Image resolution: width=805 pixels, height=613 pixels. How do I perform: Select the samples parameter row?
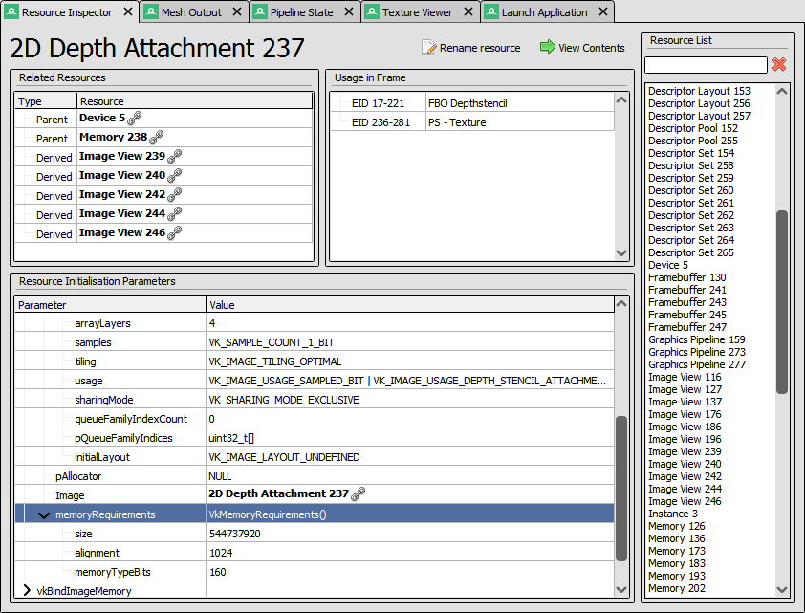pos(315,342)
